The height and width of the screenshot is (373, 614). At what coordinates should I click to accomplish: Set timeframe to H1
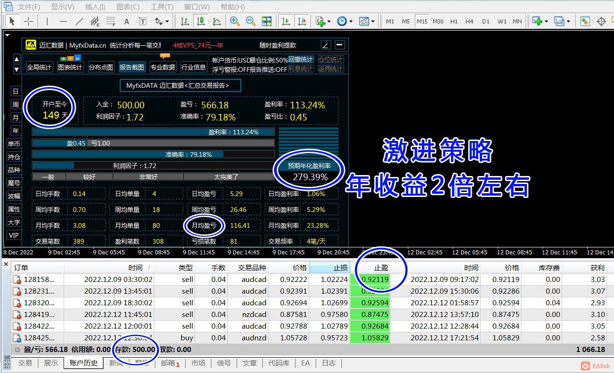click(454, 21)
